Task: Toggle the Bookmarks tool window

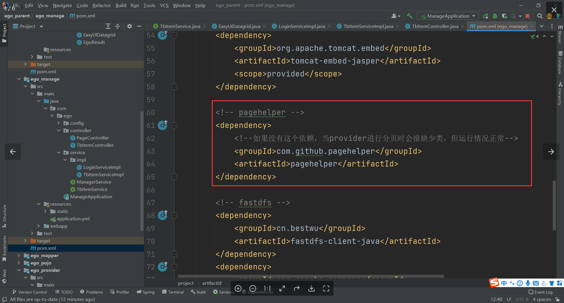Action: coord(4,249)
